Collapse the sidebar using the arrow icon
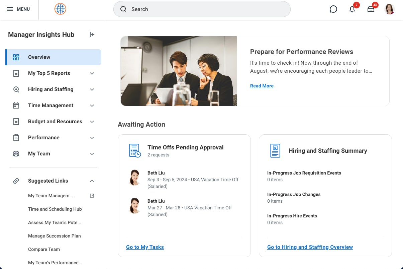403x269 pixels. [92, 35]
